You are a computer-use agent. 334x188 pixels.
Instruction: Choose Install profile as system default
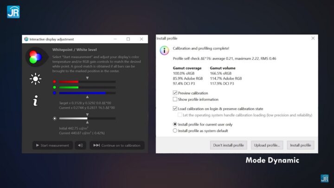coord(175,130)
